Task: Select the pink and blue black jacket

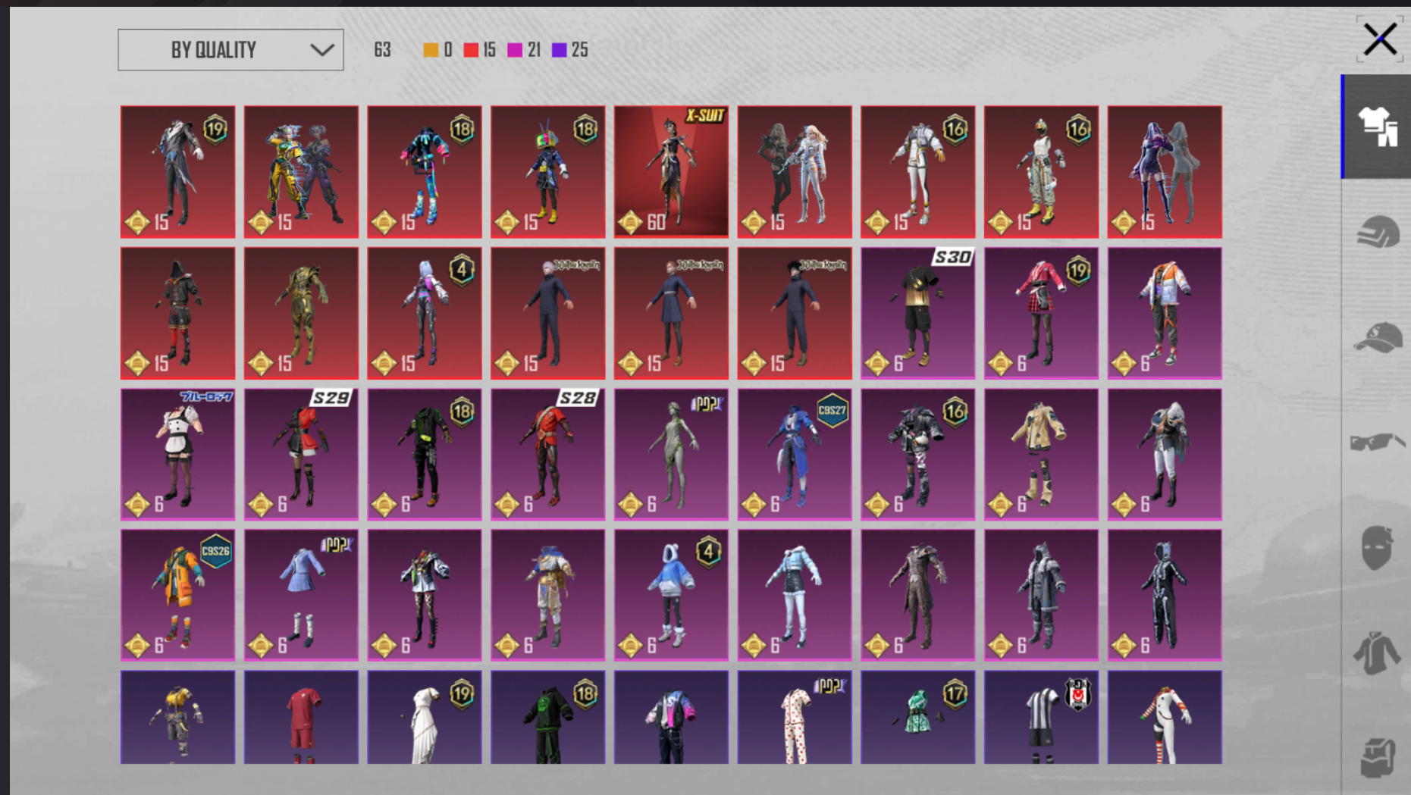Action: pyautogui.click(x=671, y=717)
